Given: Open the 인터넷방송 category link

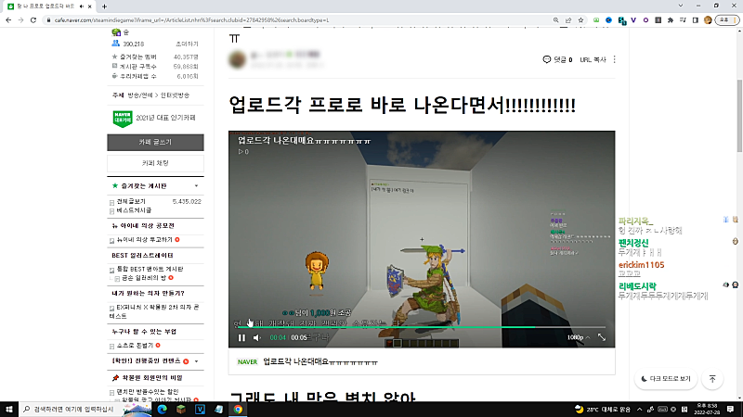Looking at the screenshot, I should 175,95.
